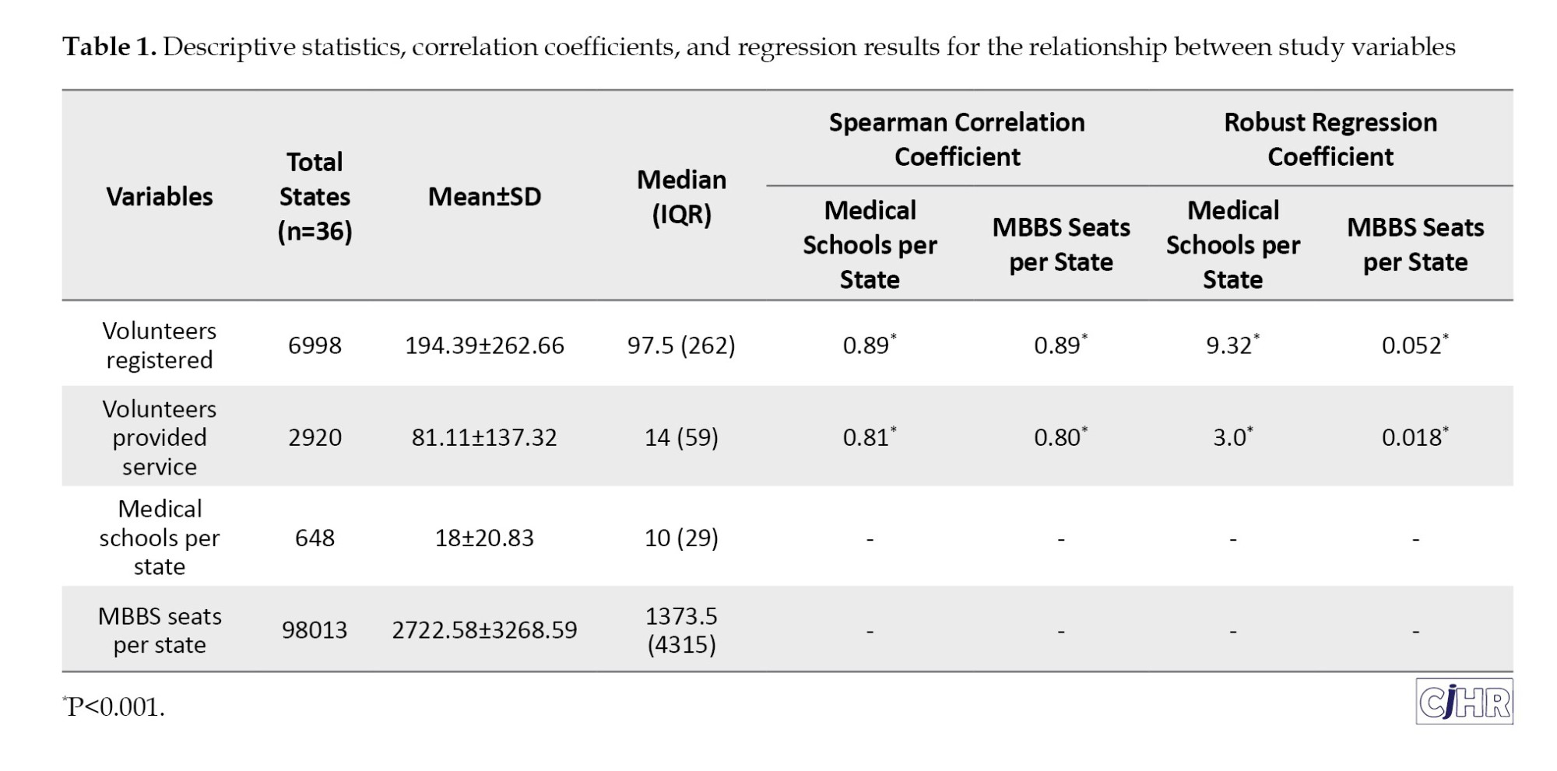Click the P<0.001 footnote text
Viewport: 1557px width, 771px height.
pyautogui.click(x=114, y=707)
